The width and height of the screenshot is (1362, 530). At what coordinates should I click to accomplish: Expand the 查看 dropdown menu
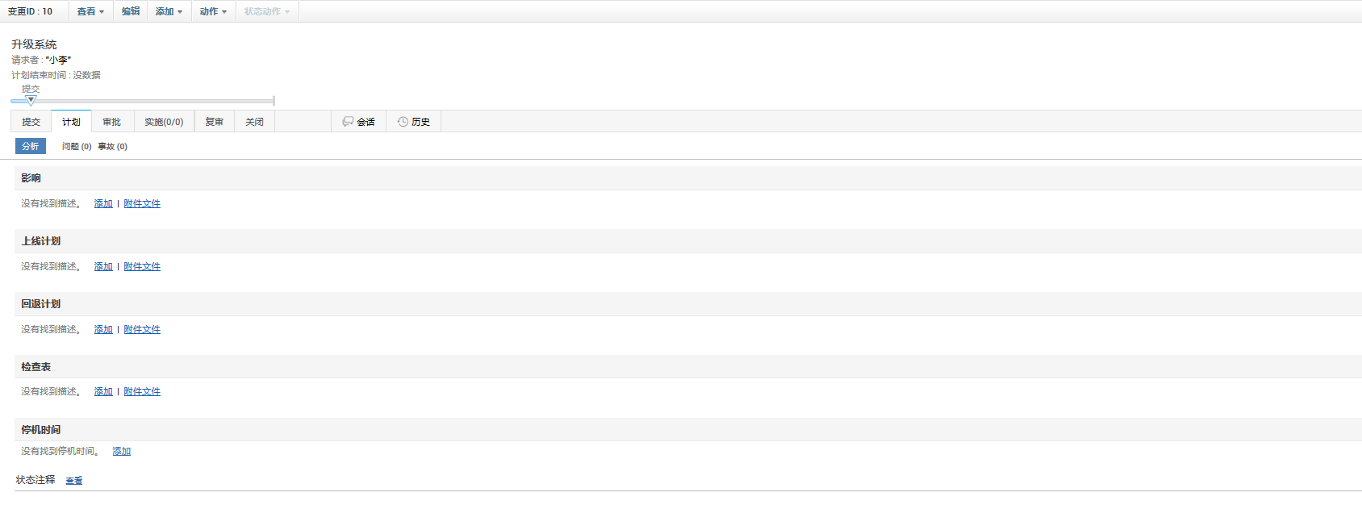[x=90, y=11]
